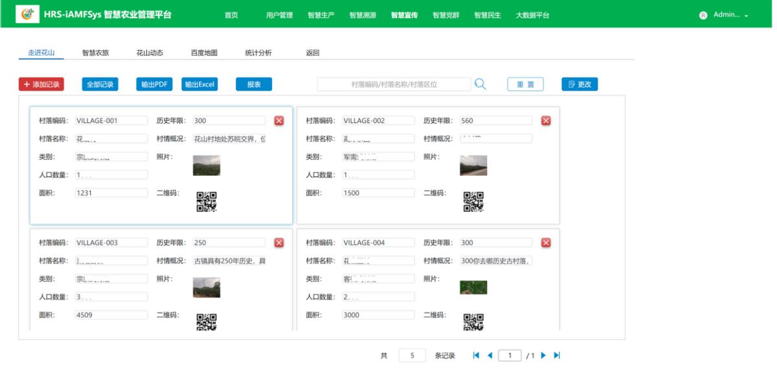Click the next page arrow icon
The width and height of the screenshot is (777, 374).
pos(543,355)
